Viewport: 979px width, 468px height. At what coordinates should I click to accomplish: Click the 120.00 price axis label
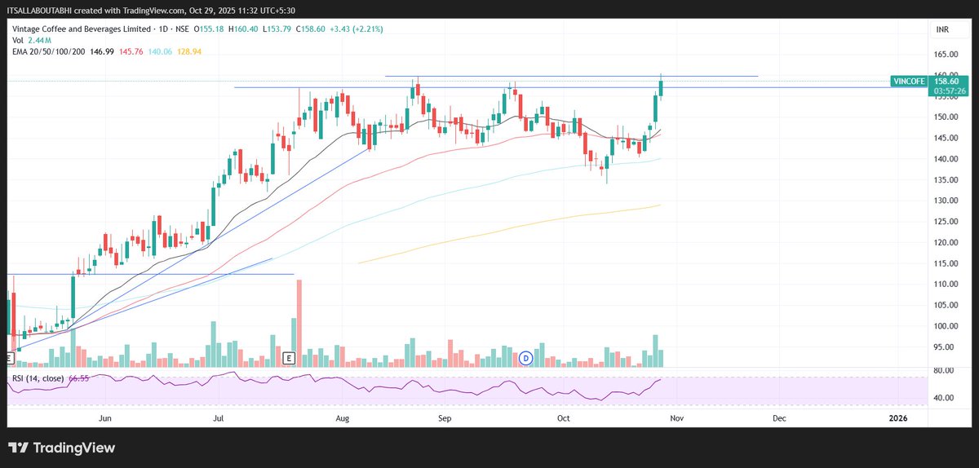946,243
